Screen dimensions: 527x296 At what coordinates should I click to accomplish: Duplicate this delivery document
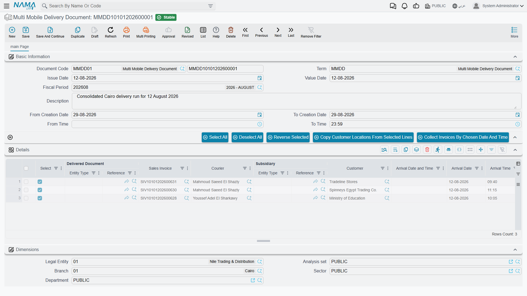(x=78, y=32)
